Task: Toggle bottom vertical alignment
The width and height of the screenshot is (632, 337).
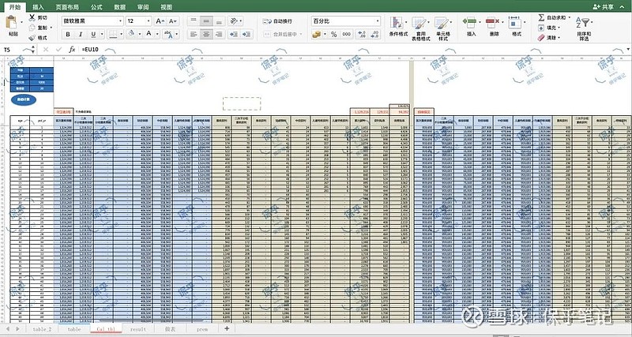Action: (219, 21)
